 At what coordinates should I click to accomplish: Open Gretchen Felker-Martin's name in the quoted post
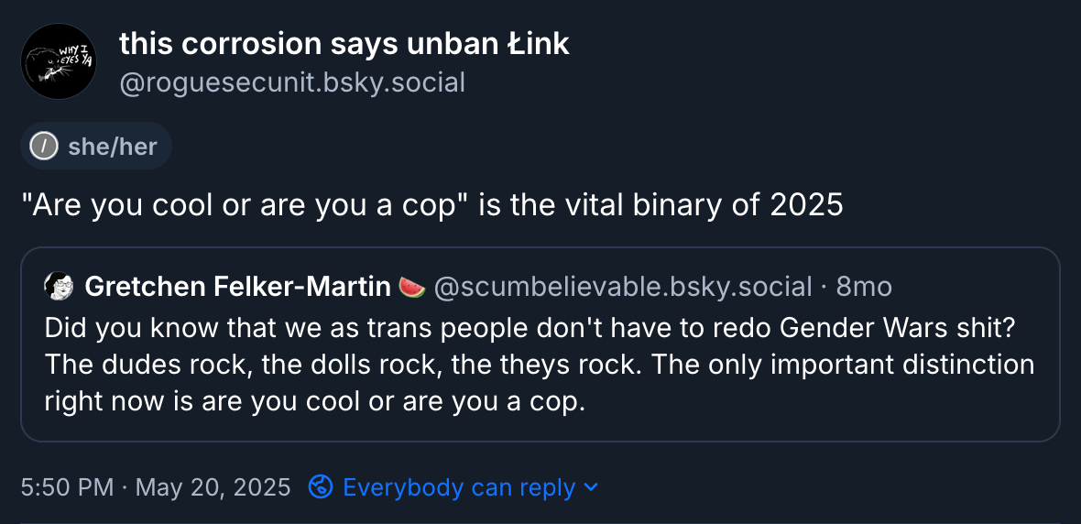[237, 287]
